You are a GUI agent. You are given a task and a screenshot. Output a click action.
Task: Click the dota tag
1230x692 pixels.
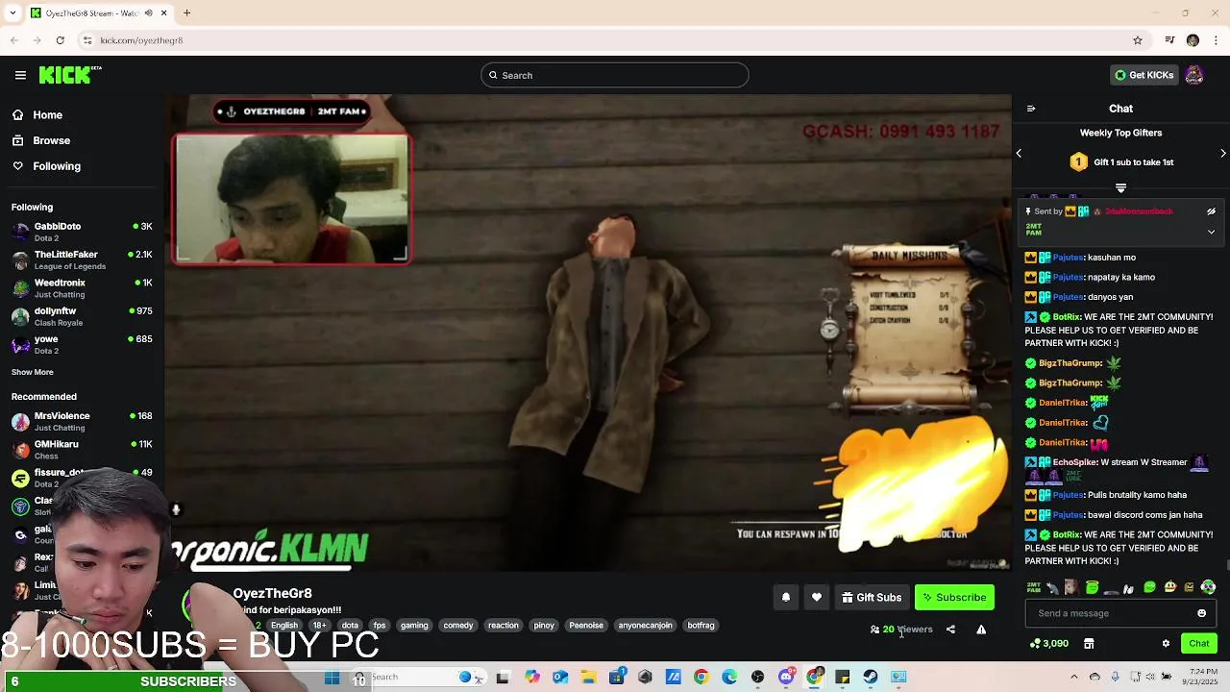(x=350, y=626)
